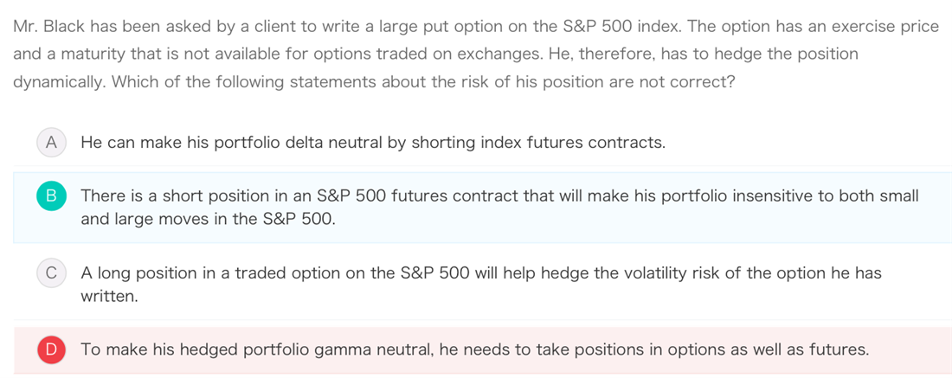Viewport: 952px width, 378px height.
Task: Click the question text starting 'Mr. Black has been asked'
Action: (x=475, y=54)
